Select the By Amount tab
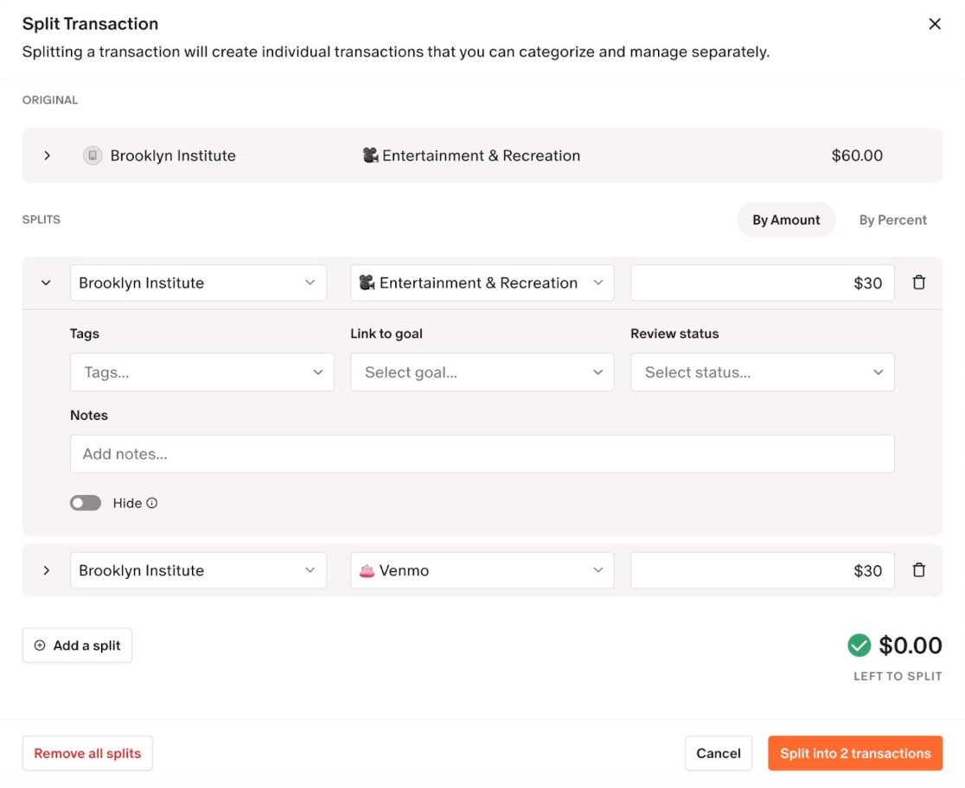Image resolution: width=965 pixels, height=788 pixels. pos(785,220)
